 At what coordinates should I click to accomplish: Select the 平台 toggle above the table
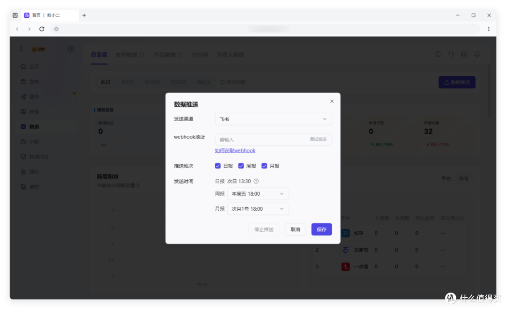click(446, 178)
